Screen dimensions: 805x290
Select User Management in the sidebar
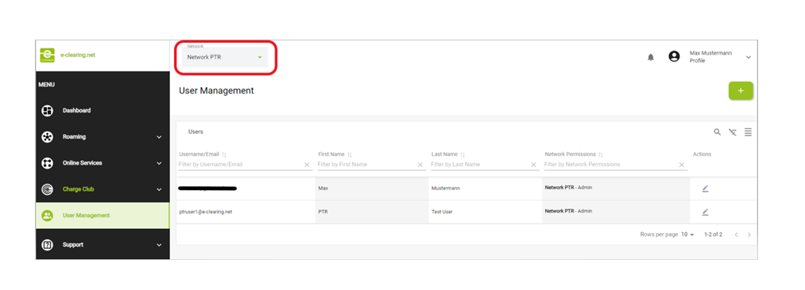coord(103,216)
